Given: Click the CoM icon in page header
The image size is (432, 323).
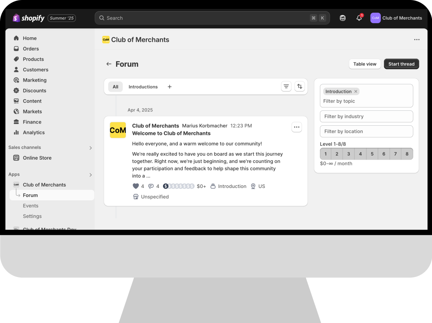Looking at the screenshot, I should click(x=106, y=40).
